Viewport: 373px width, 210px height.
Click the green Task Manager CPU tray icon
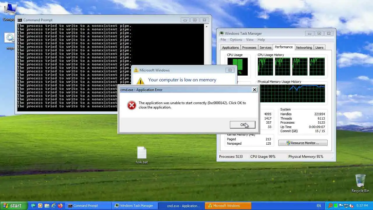pos(336,206)
